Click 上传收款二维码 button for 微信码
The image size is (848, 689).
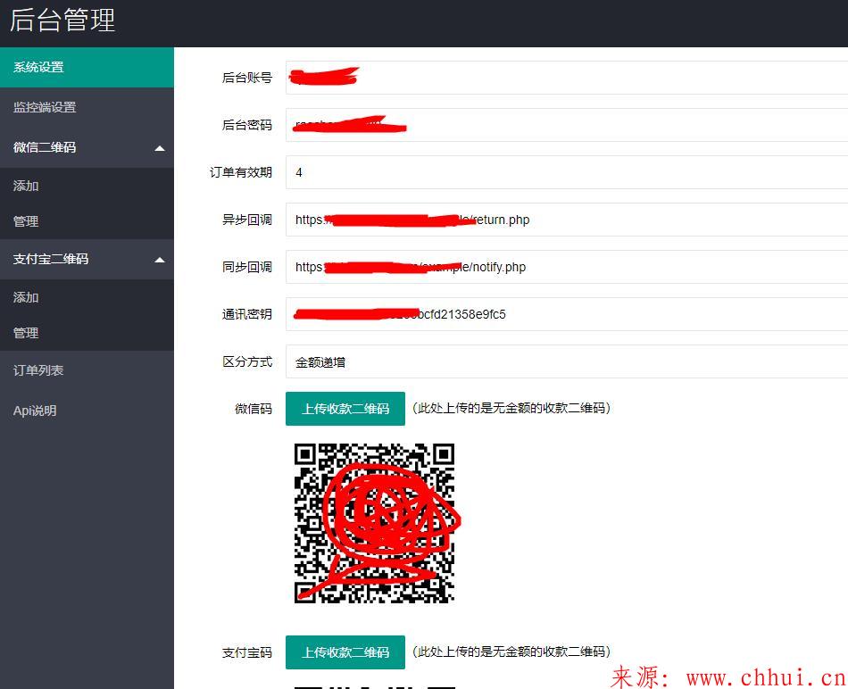tap(345, 409)
